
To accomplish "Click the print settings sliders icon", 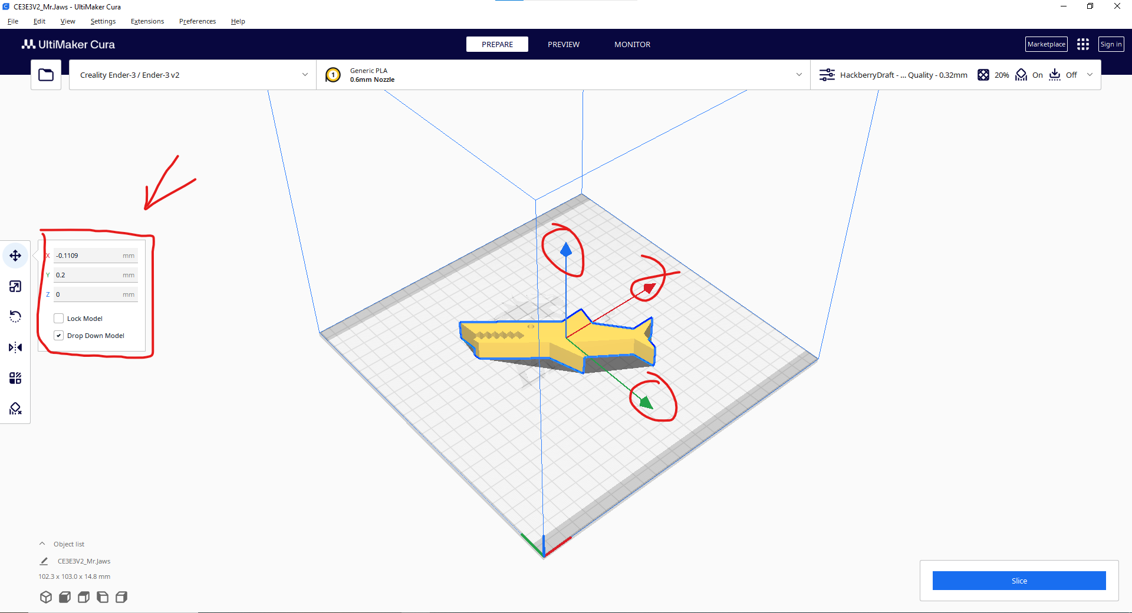I will [x=827, y=75].
